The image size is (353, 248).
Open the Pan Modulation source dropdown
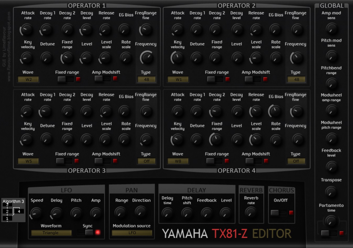click(132, 233)
